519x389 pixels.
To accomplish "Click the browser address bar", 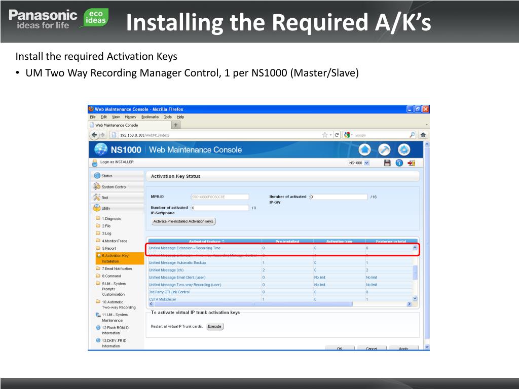I will click(215, 135).
